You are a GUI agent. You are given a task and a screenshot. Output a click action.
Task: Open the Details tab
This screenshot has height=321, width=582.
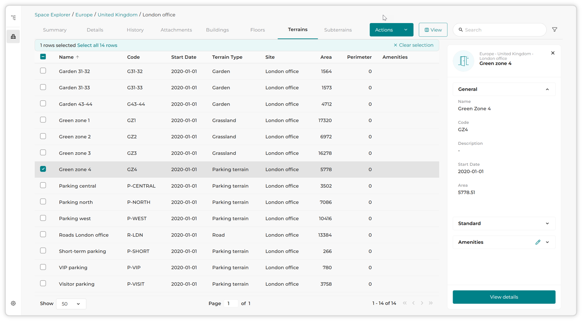tap(95, 30)
